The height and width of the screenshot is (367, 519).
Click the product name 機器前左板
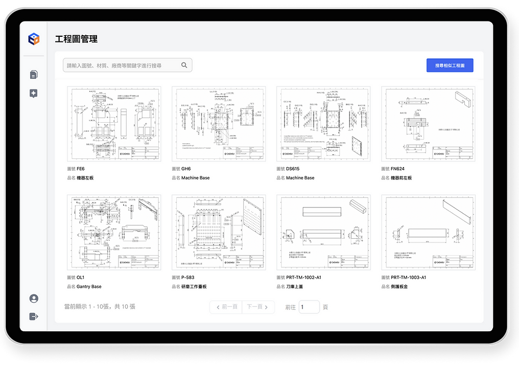tap(401, 178)
